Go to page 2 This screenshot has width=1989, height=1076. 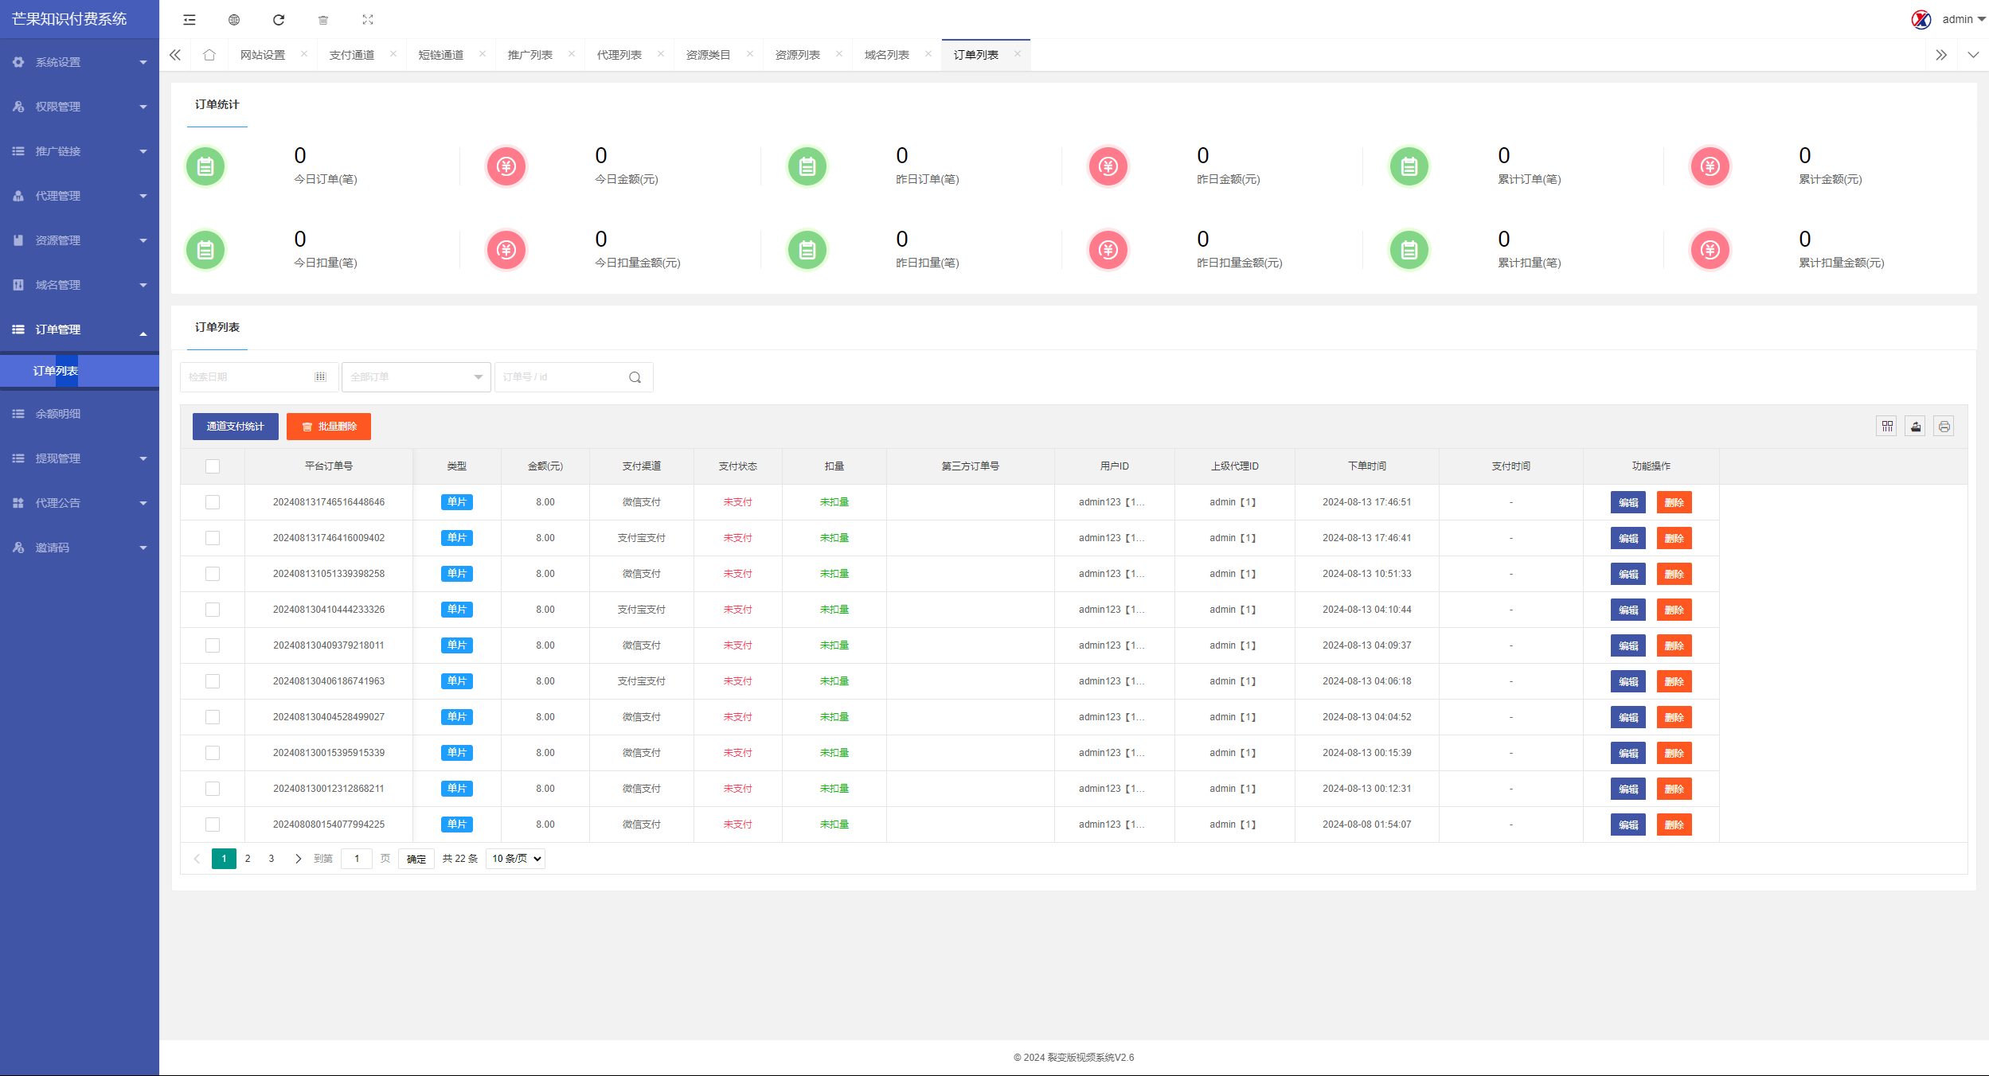(248, 859)
